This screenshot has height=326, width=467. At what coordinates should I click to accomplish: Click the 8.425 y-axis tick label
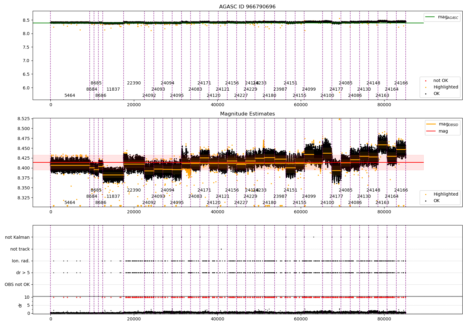pyautogui.click(x=24, y=158)
